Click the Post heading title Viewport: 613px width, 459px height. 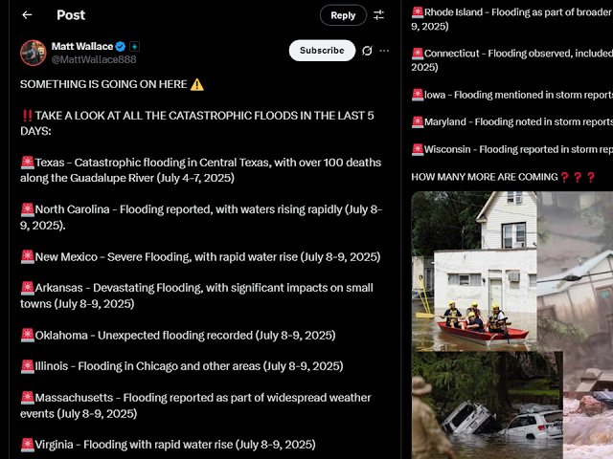click(71, 15)
